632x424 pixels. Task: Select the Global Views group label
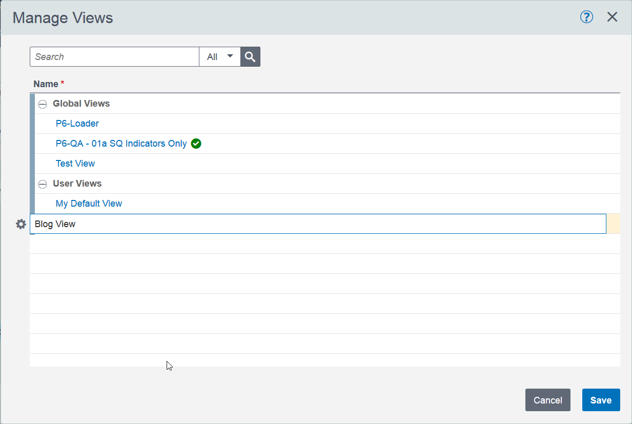click(x=81, y=104)
